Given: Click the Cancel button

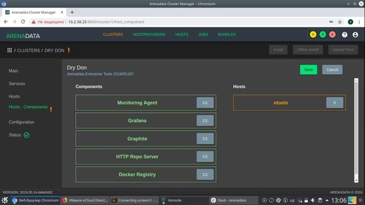Looking at the screenshot, I should pos(332,69).
